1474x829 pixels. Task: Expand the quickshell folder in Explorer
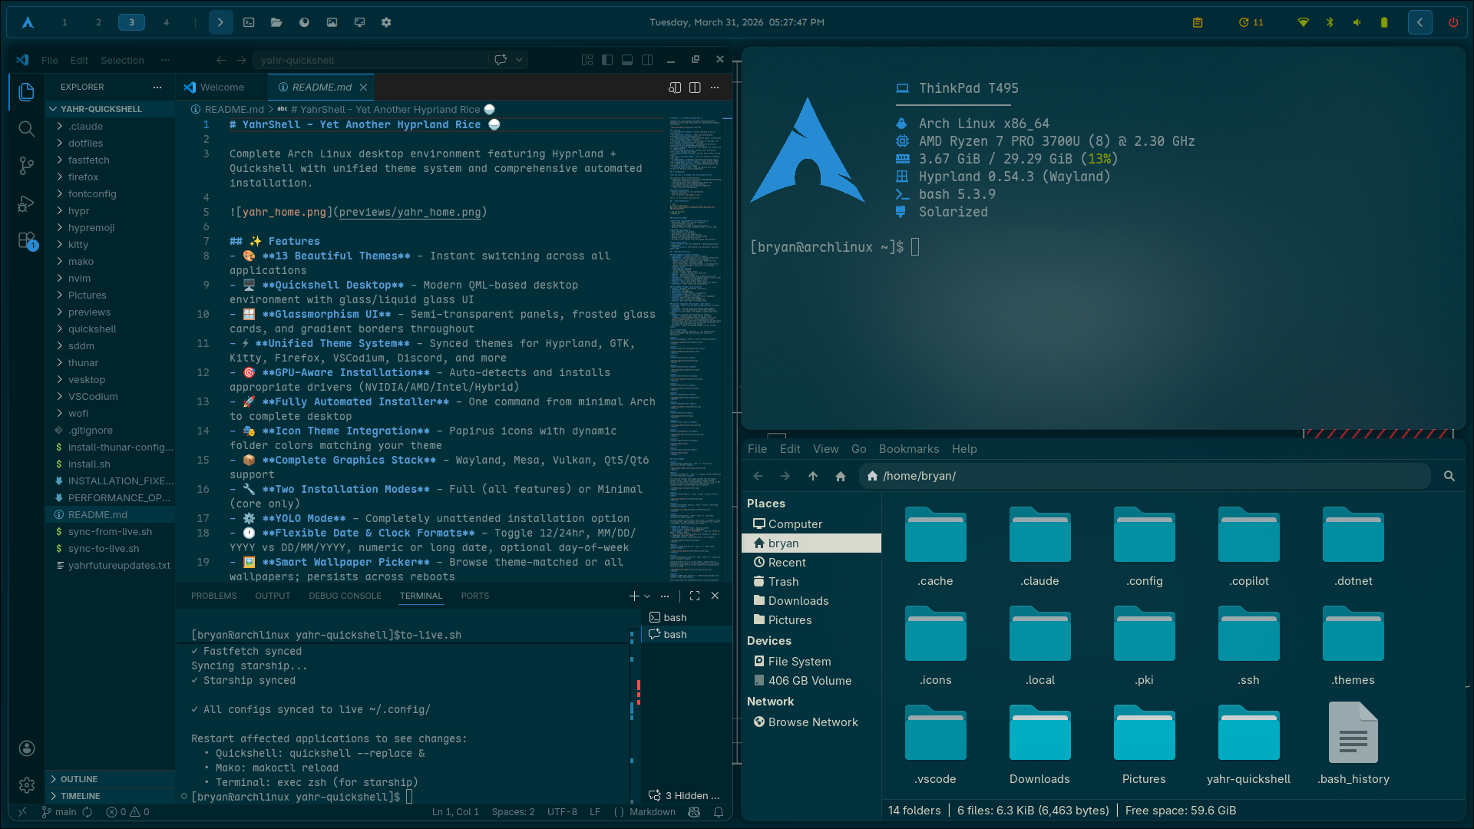[111, 329]
